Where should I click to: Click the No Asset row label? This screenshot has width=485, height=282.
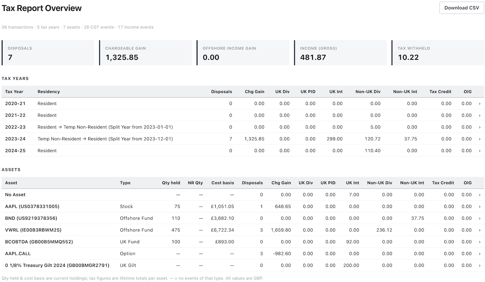[15, 194]
